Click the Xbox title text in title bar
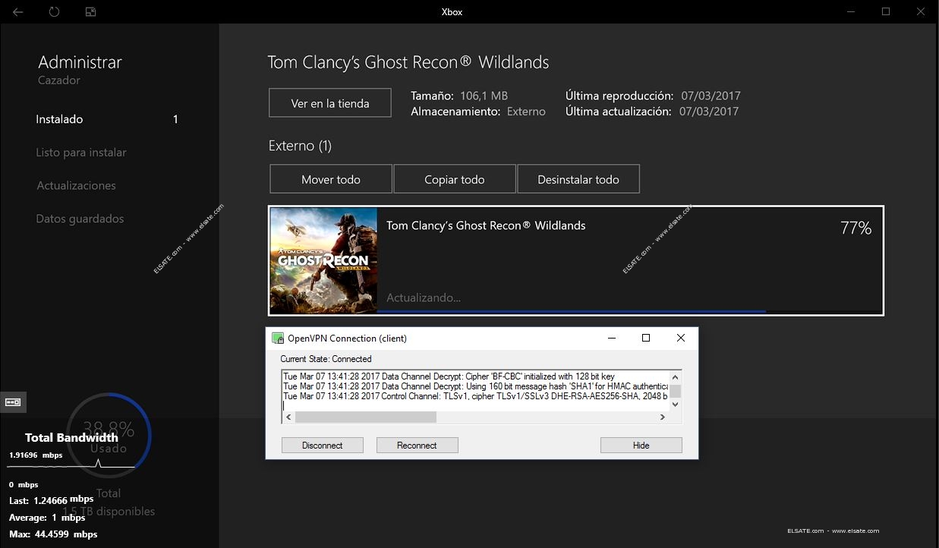 click(452, 12)
